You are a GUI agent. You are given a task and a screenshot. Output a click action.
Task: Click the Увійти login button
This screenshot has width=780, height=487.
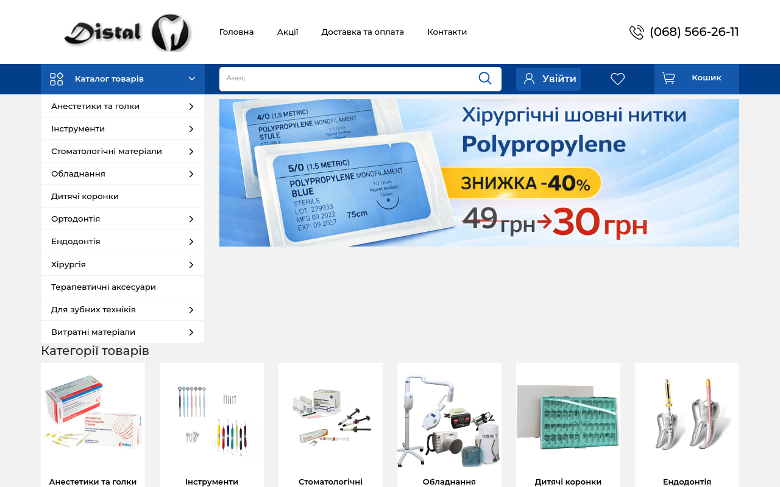[548, 79]
